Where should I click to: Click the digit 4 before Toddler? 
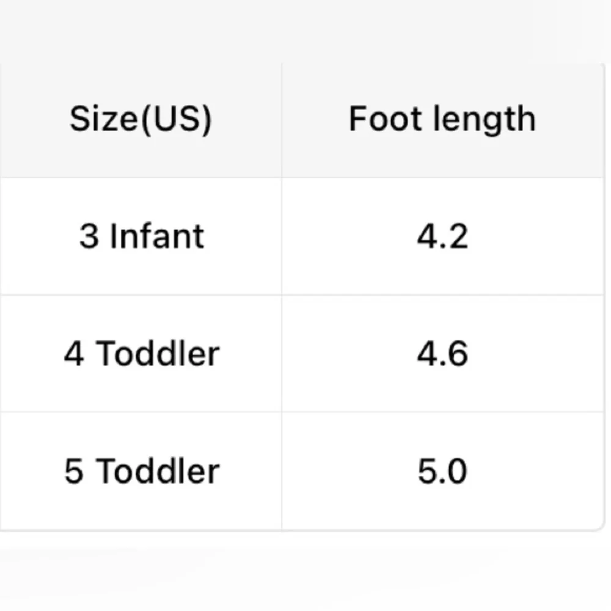(74, 353)
